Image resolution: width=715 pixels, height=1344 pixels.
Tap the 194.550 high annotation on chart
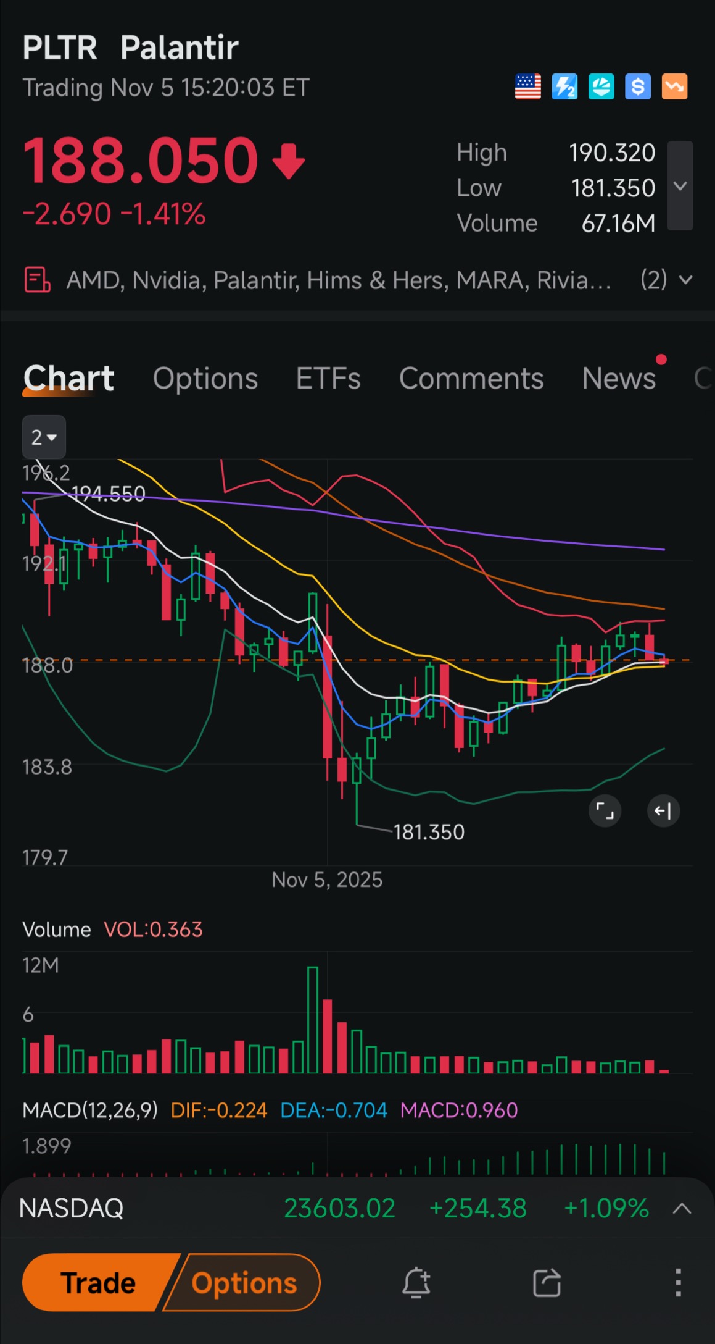point(108,493)
